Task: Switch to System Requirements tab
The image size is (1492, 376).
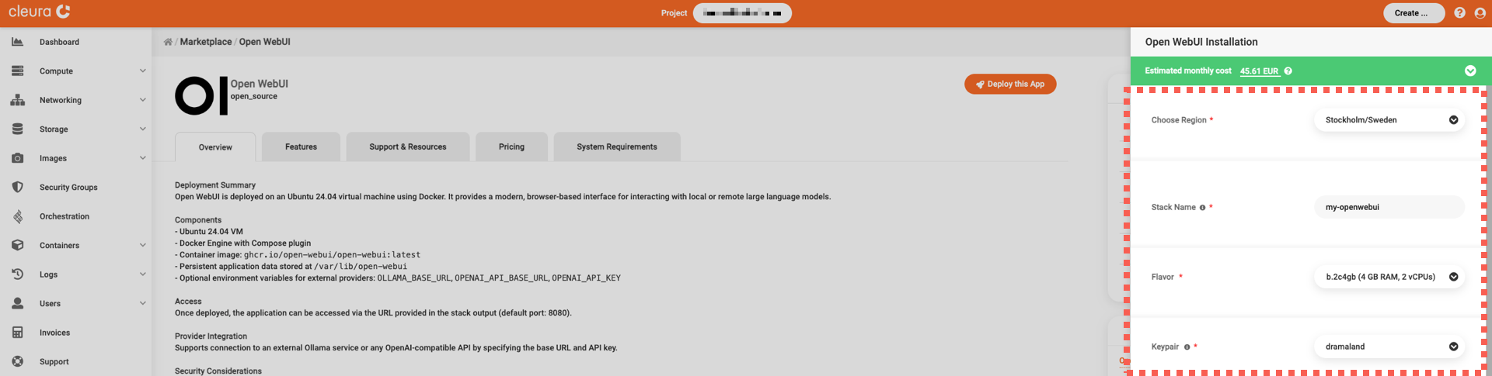Action: point(617,147)
